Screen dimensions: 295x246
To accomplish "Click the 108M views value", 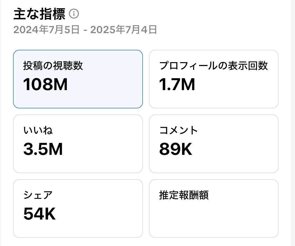I will [x=45, y=84].
